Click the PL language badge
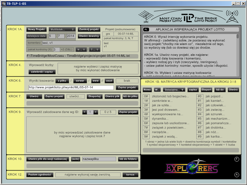247x185 pixels. (146, 29)
